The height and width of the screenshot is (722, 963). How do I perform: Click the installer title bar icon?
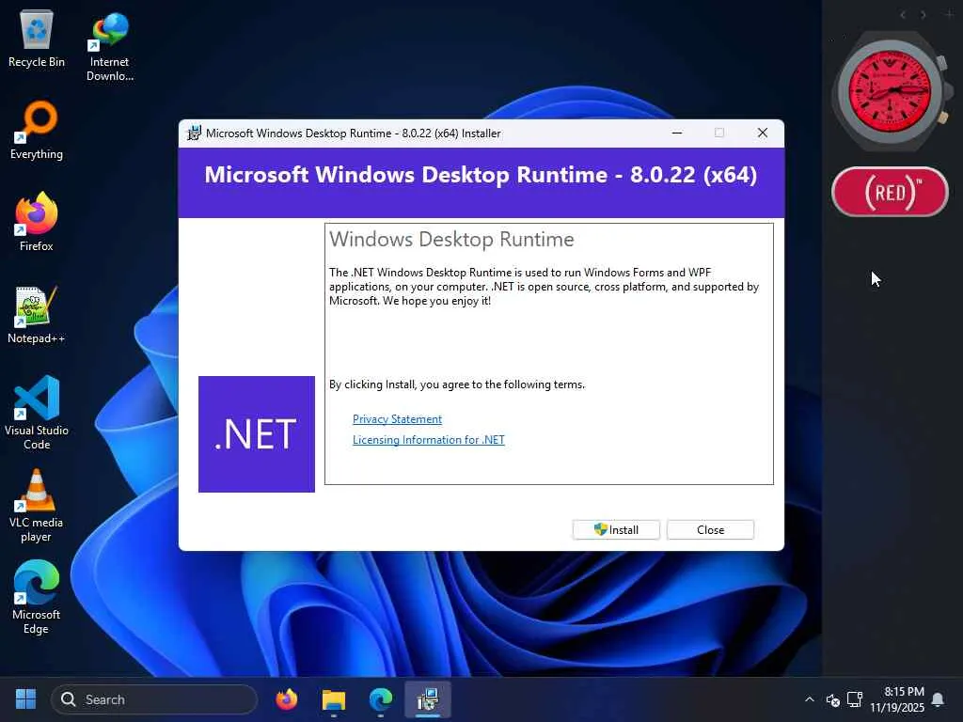coord(194,133)
